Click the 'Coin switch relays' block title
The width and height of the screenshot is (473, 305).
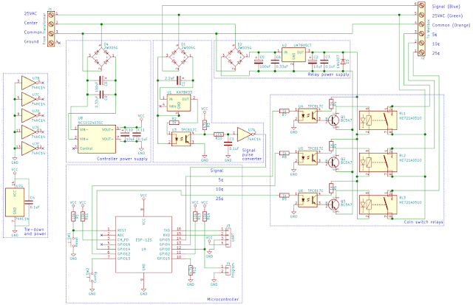point(423,222)
